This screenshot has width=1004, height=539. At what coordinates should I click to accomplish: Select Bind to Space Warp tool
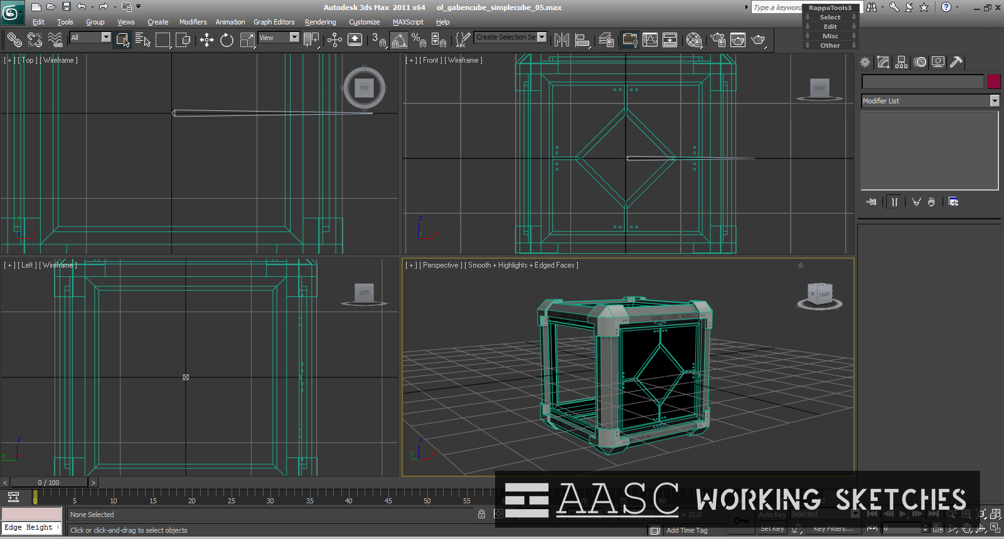click(x=55, y=40)
